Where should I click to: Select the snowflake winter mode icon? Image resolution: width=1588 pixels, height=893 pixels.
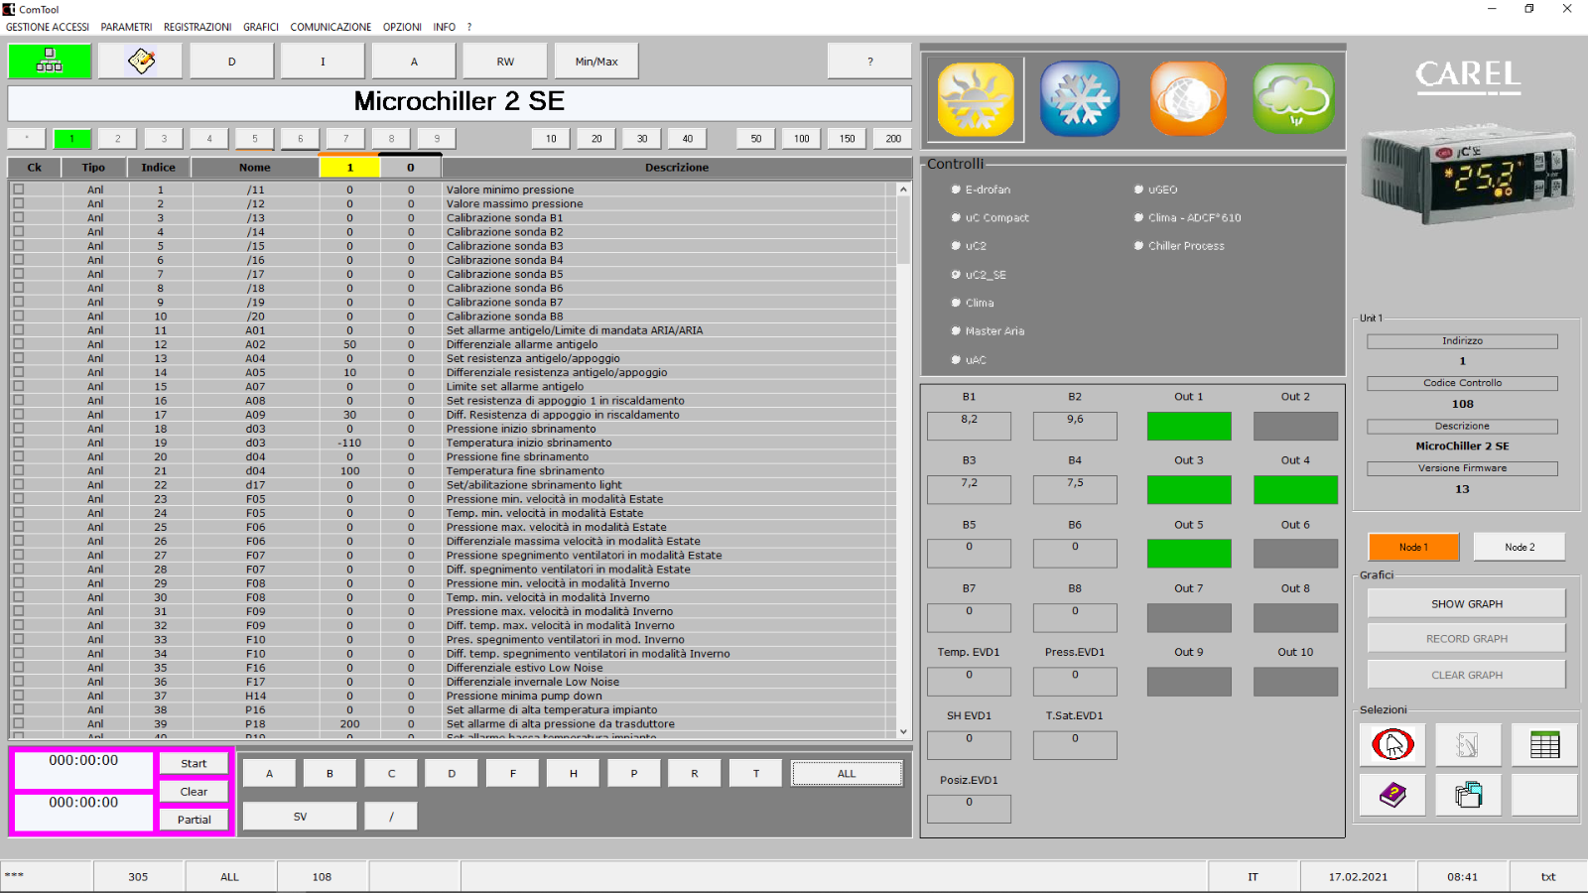[x=1080, y=99]
